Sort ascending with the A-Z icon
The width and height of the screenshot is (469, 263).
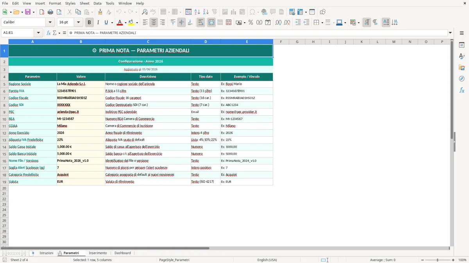(x=197, y=12)
